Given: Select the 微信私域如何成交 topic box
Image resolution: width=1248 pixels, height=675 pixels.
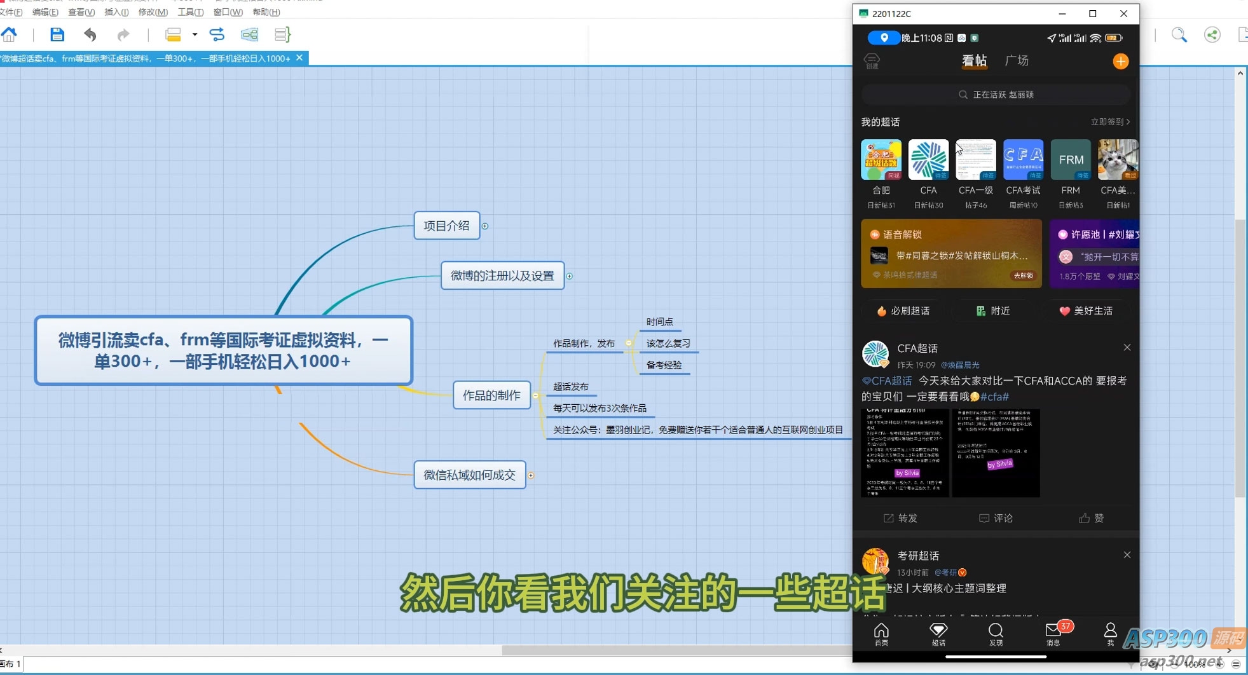Looking at the screenshot, I should tap(470, 475).
